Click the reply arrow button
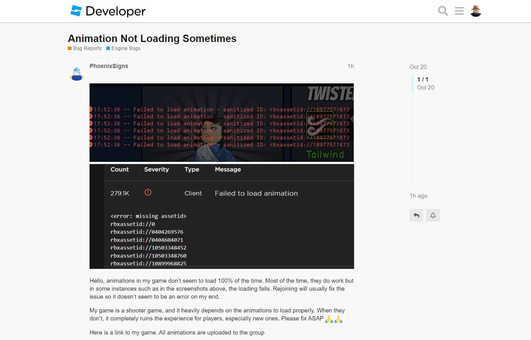This screenshot has width=531, height=340. (x=416, y=215)
